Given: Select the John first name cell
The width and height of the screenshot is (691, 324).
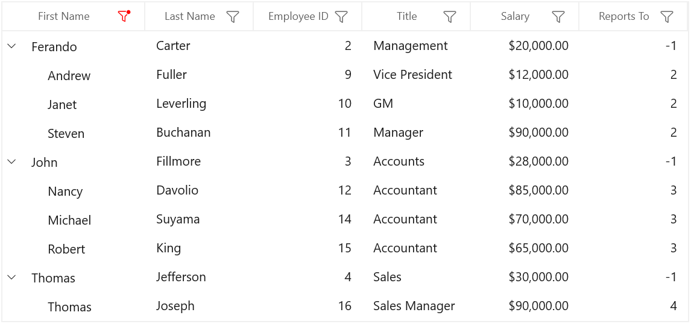Looking at the screenshot, I should coord(44,163).
